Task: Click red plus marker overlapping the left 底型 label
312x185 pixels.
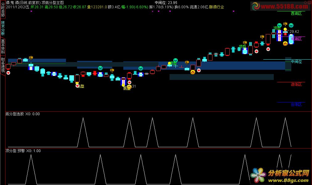Action: tap(77, 86)
